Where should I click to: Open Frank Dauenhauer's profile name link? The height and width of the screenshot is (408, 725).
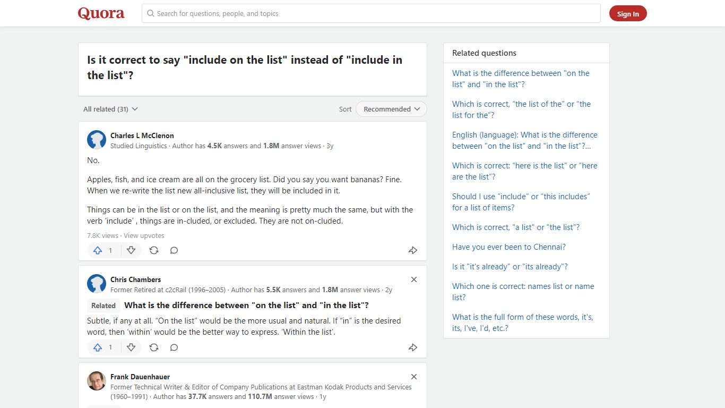click(140, 377)
